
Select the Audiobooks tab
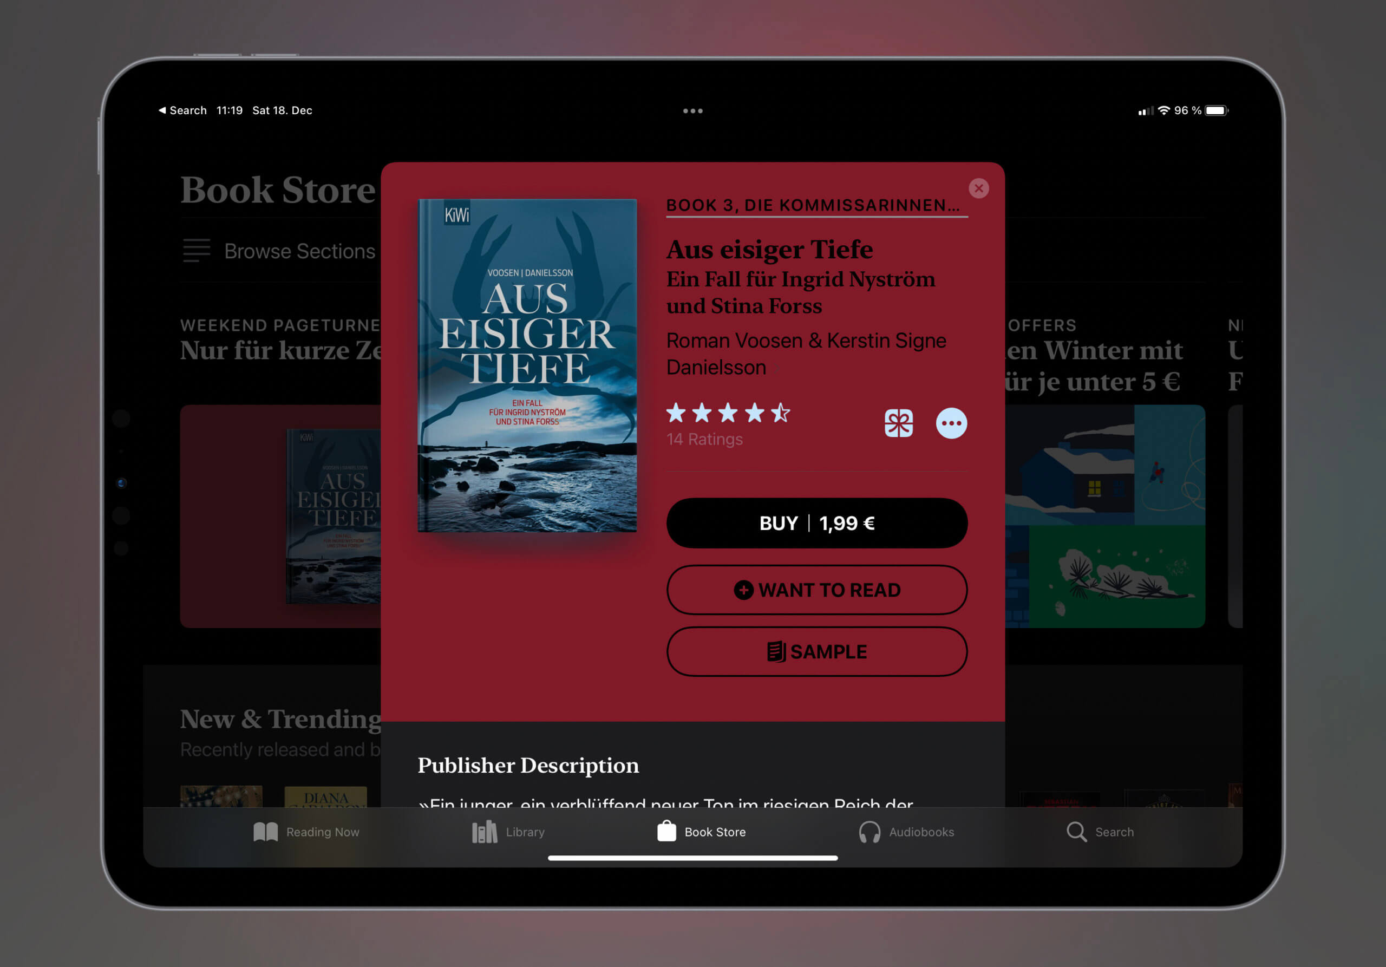[906, 832]
